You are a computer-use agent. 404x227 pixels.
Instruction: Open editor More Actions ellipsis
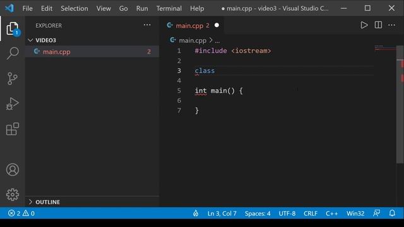pos(391,25)
